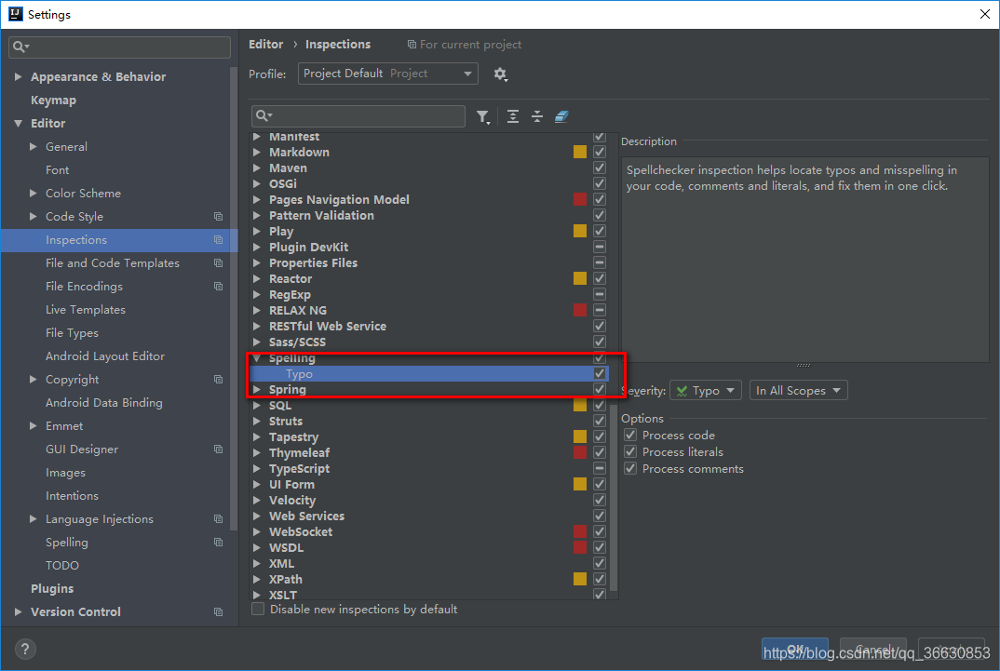This screenshot has width=1000, height=671.
Task: Enable Disable new inspections by default
Action: (x=258, y=610)
